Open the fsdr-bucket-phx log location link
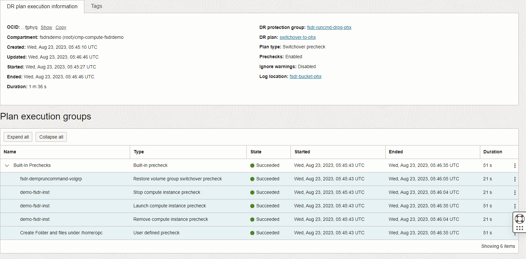 tap(305, 76)
